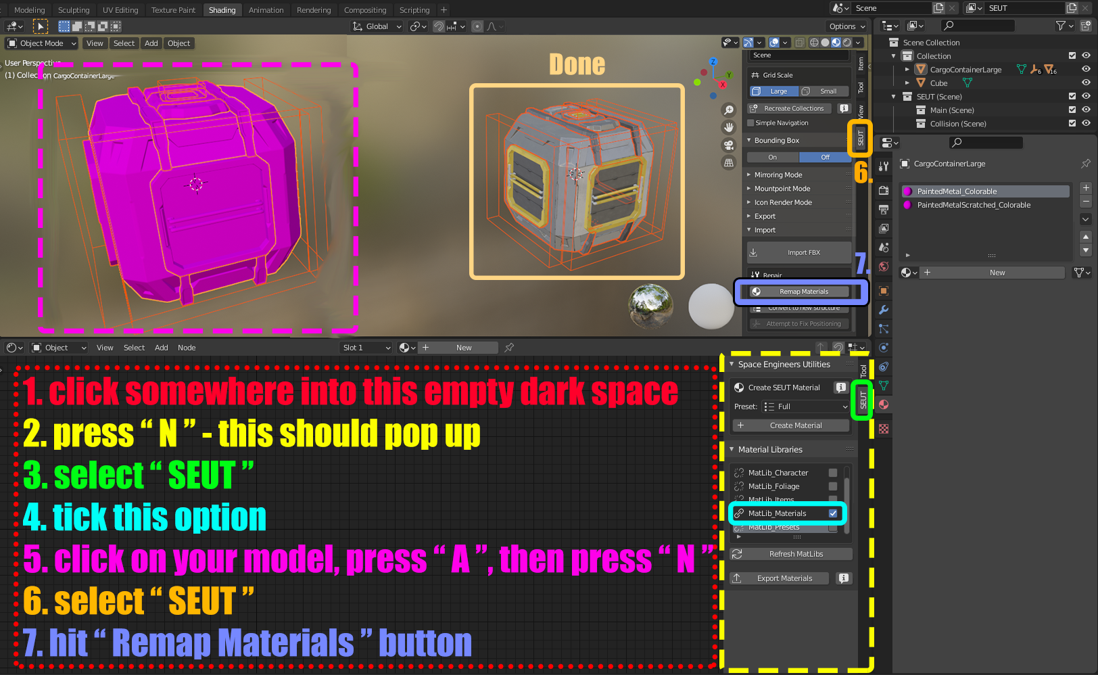
Task: Open the Node menu in node editor
Action: [x=187, y=348]
